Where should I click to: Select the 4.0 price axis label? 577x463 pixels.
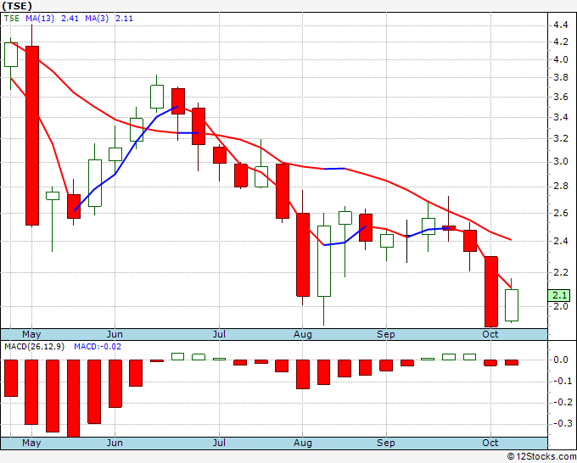tap(560, 59)
